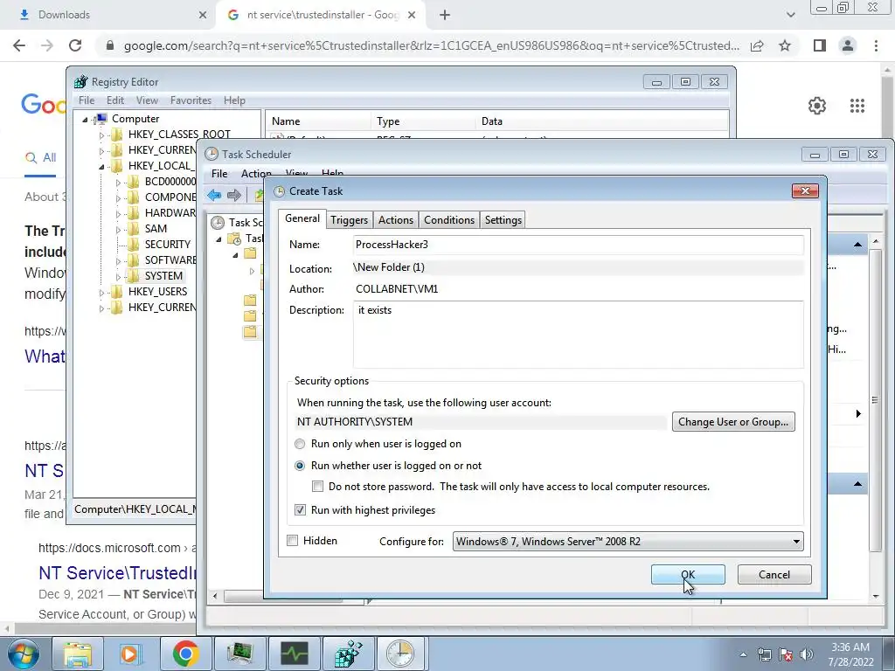Image resolution: width=895 pixels, height=671 pixels.
Task: Select the SECURITY key in Registry Editor
Action: [167, 245]
